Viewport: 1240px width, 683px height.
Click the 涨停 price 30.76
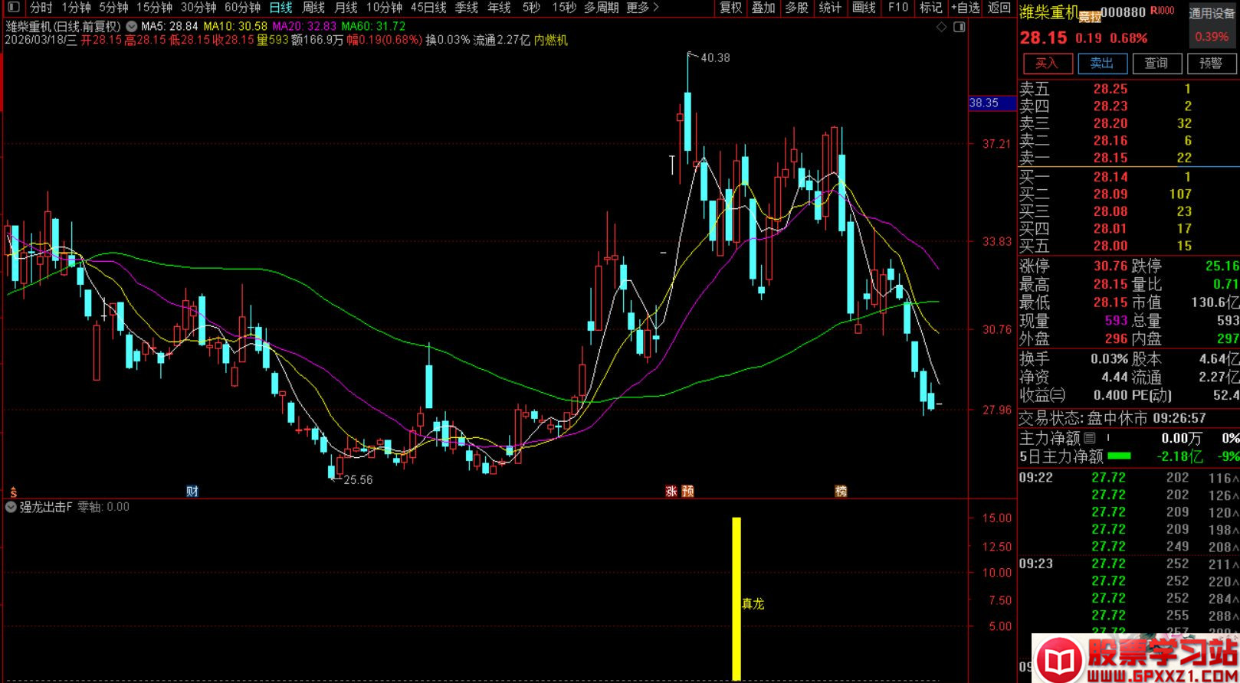pos(1110,266)
